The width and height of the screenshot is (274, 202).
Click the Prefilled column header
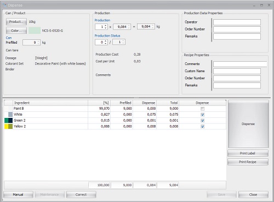pyautogui.click(x=122, y=103)
